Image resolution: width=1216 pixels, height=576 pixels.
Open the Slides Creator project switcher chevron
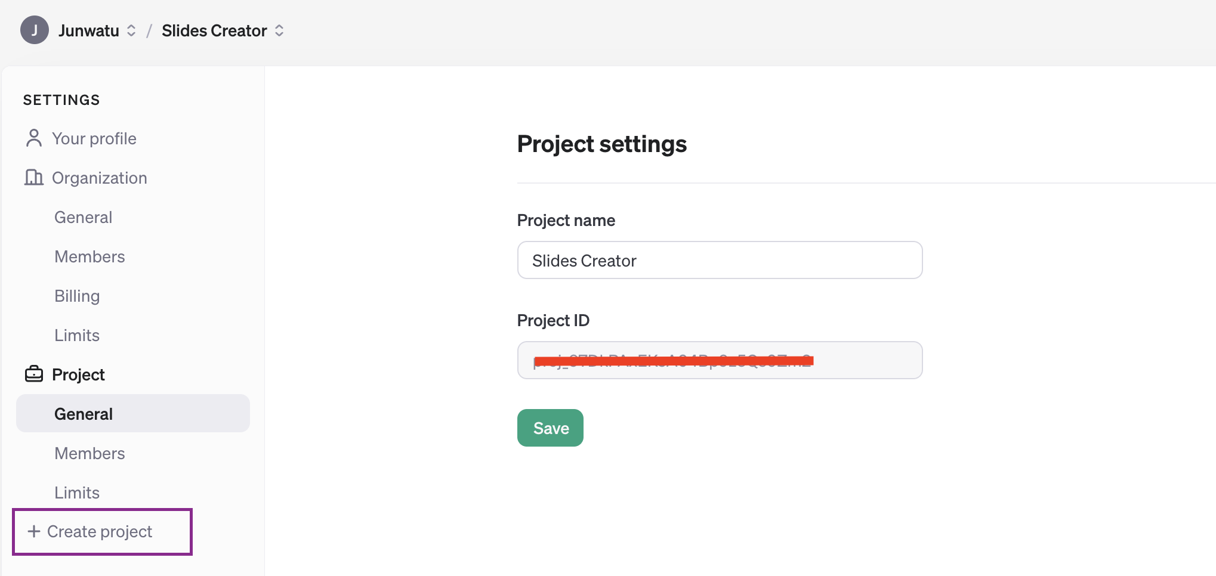279,30
